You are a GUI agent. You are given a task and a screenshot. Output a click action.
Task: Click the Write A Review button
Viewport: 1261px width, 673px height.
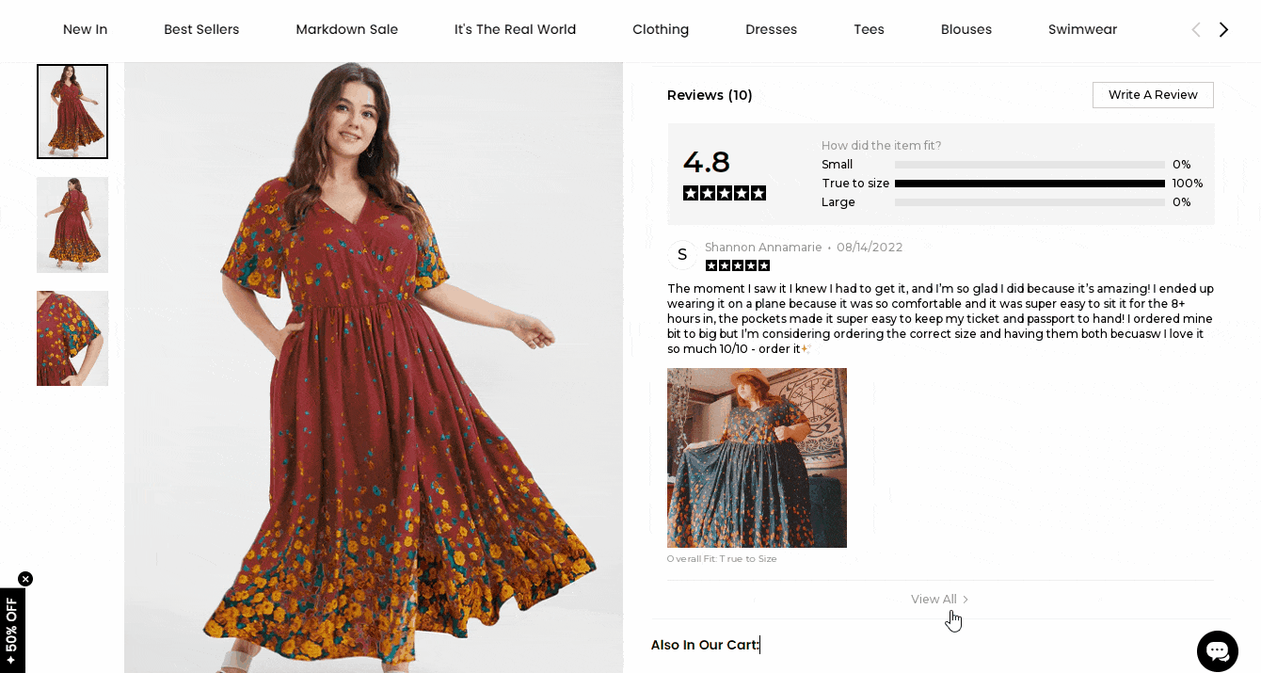click(1153, 95)
